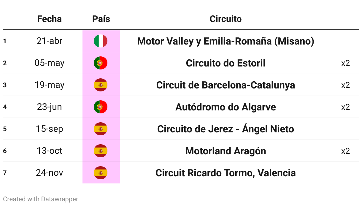Click the Circuit Ricardo Tormo, Valencia entry
362x206 pixels.
pyautogui.click(x=226, y=173)
